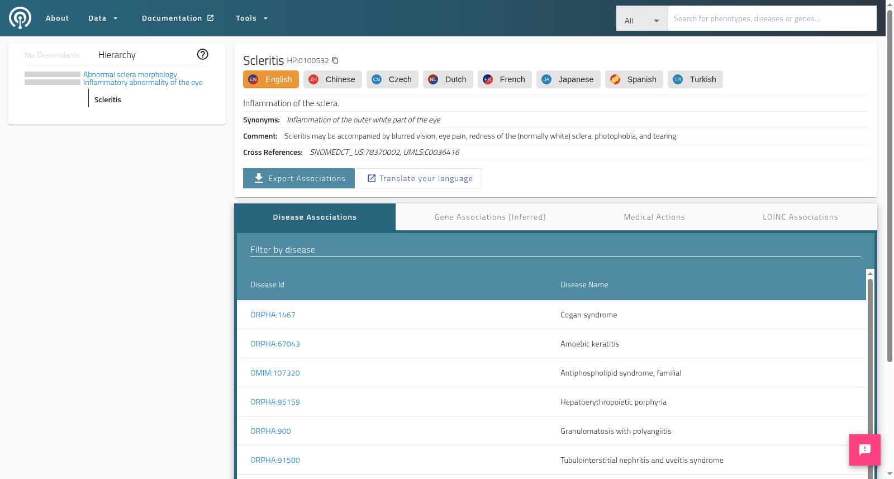Screen dimensions: 894x479
Task: Open the pink feedback icon button
Action: (865, 450)
